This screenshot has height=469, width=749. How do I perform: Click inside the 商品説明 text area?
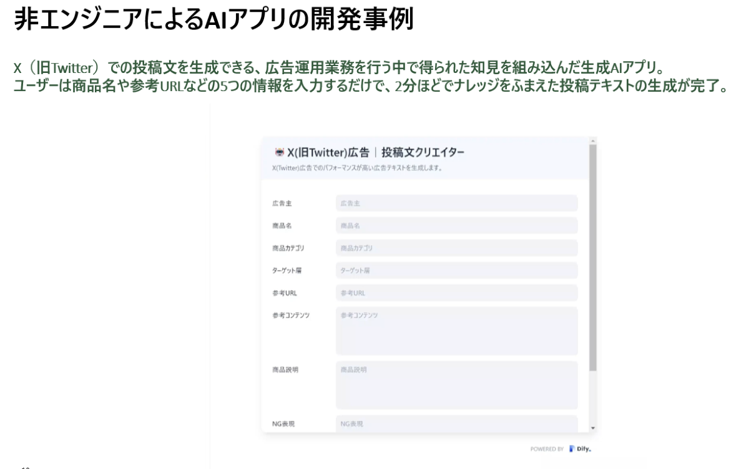point(456,385)
